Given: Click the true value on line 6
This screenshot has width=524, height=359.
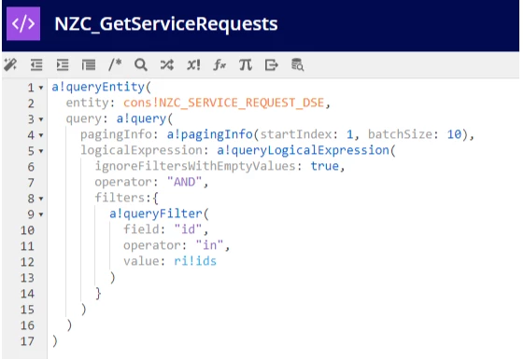Looking at the screenshot, I should tap(324, 166).
